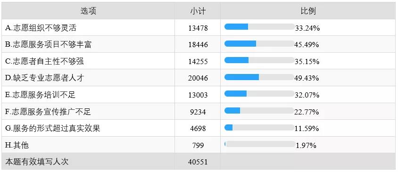Click E.志愿服务培训不足 label
Screen dimensions: 398x172
(41, 95)
